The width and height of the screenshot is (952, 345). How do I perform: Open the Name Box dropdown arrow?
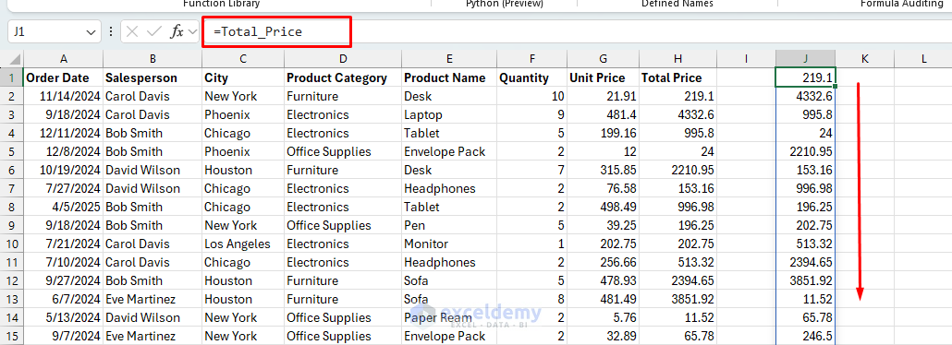(92, 32)
